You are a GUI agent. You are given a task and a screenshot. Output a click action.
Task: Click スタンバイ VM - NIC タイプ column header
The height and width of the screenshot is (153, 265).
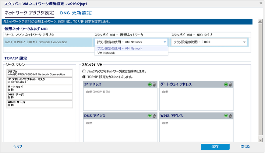coord(192,35)
